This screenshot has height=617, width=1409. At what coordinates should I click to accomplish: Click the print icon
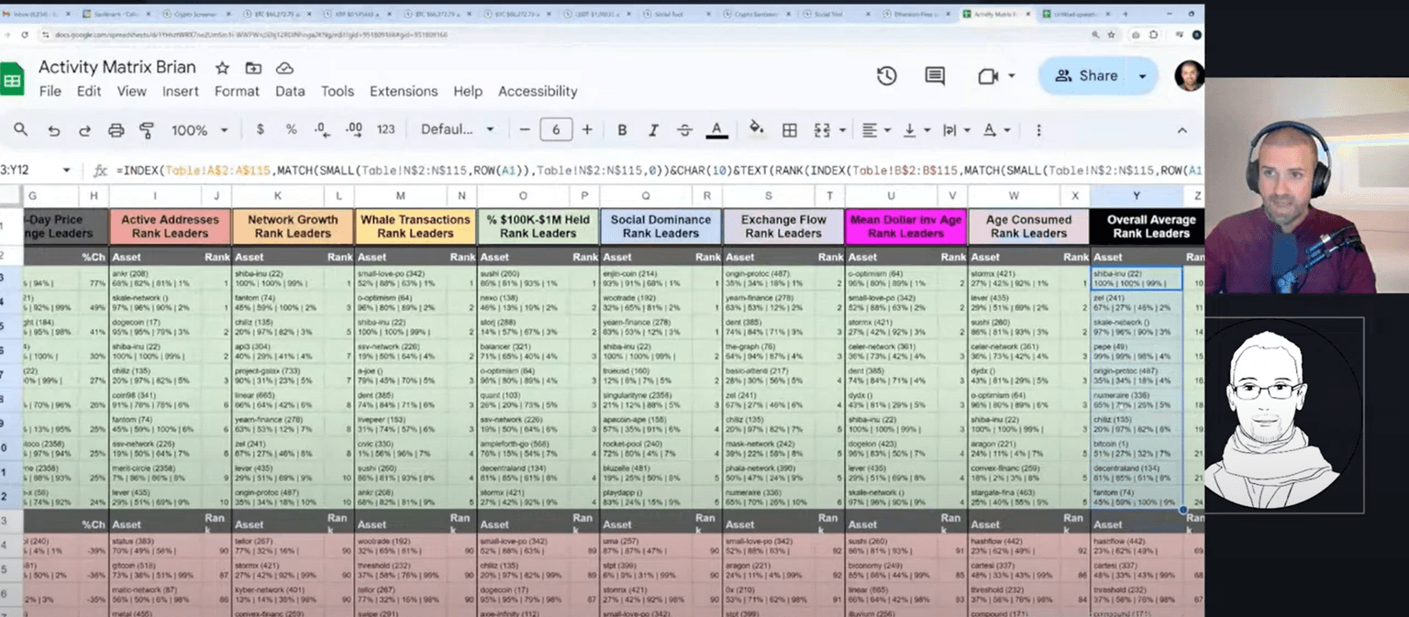point(116,130)
